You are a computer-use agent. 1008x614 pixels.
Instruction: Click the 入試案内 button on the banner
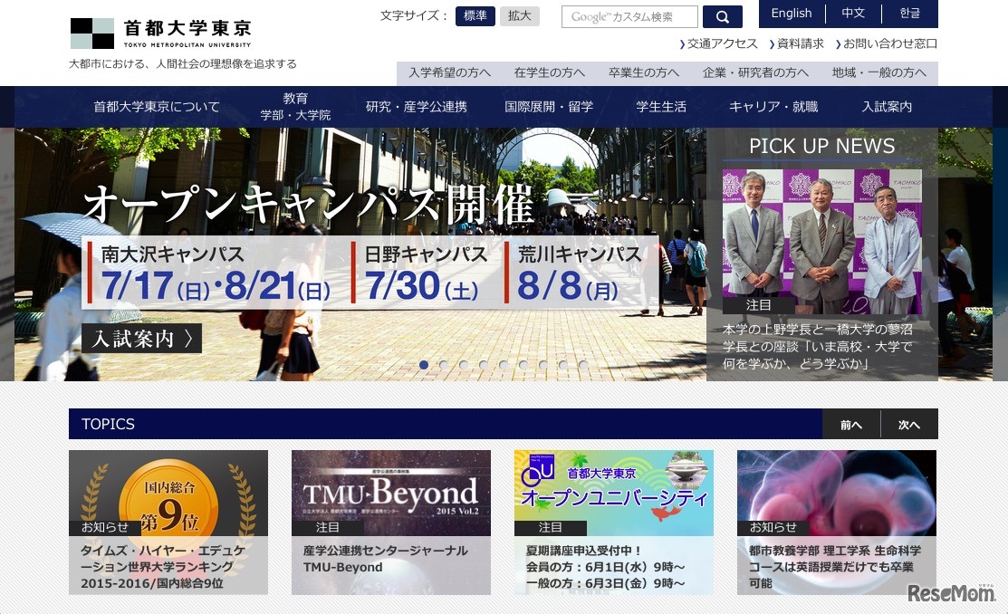click(141, 338)
